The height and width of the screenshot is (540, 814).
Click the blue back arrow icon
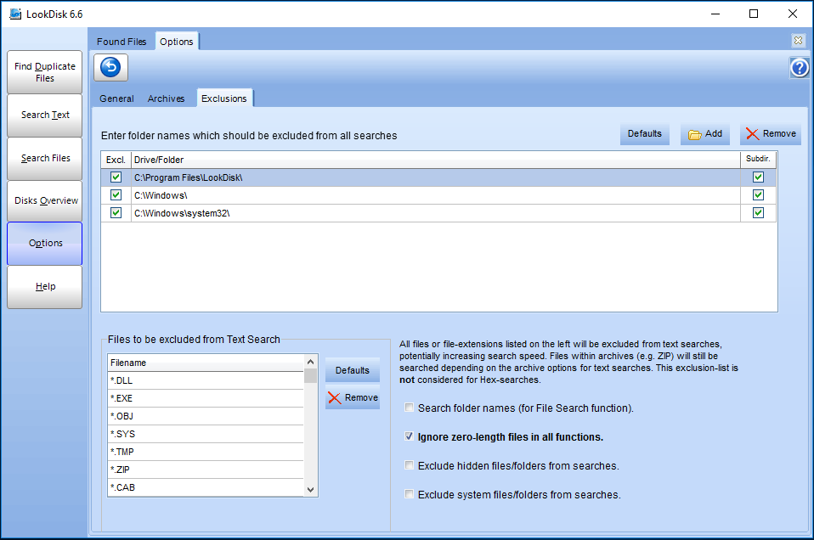point(110,67)
